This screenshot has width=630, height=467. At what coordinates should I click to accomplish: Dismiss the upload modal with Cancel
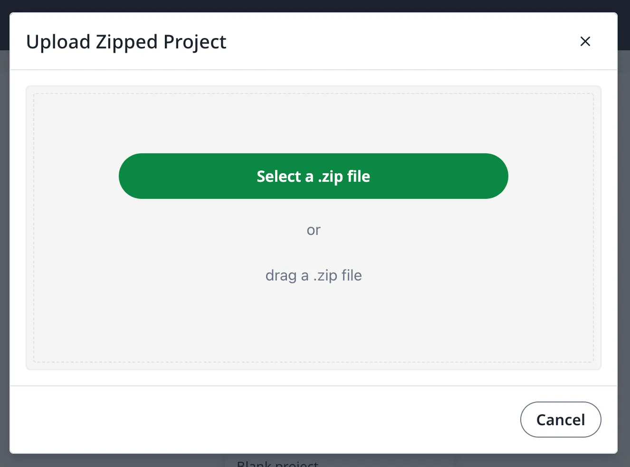pyautogui.click(x=561, y=420)
